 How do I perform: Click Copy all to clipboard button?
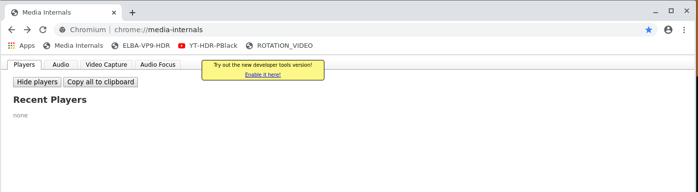(101, 82)
